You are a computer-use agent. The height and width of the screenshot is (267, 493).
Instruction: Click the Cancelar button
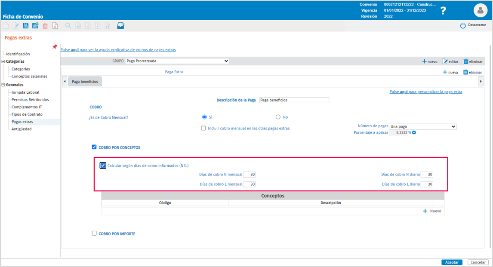coord(478,262)
